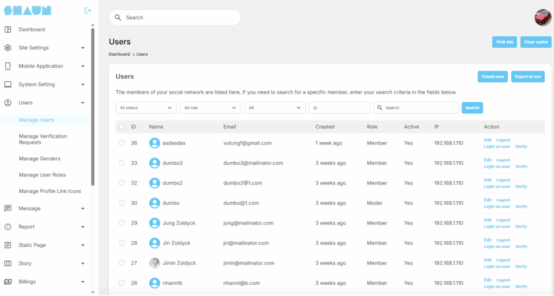
Task: Click the Export to csv button
Action: 527,76
